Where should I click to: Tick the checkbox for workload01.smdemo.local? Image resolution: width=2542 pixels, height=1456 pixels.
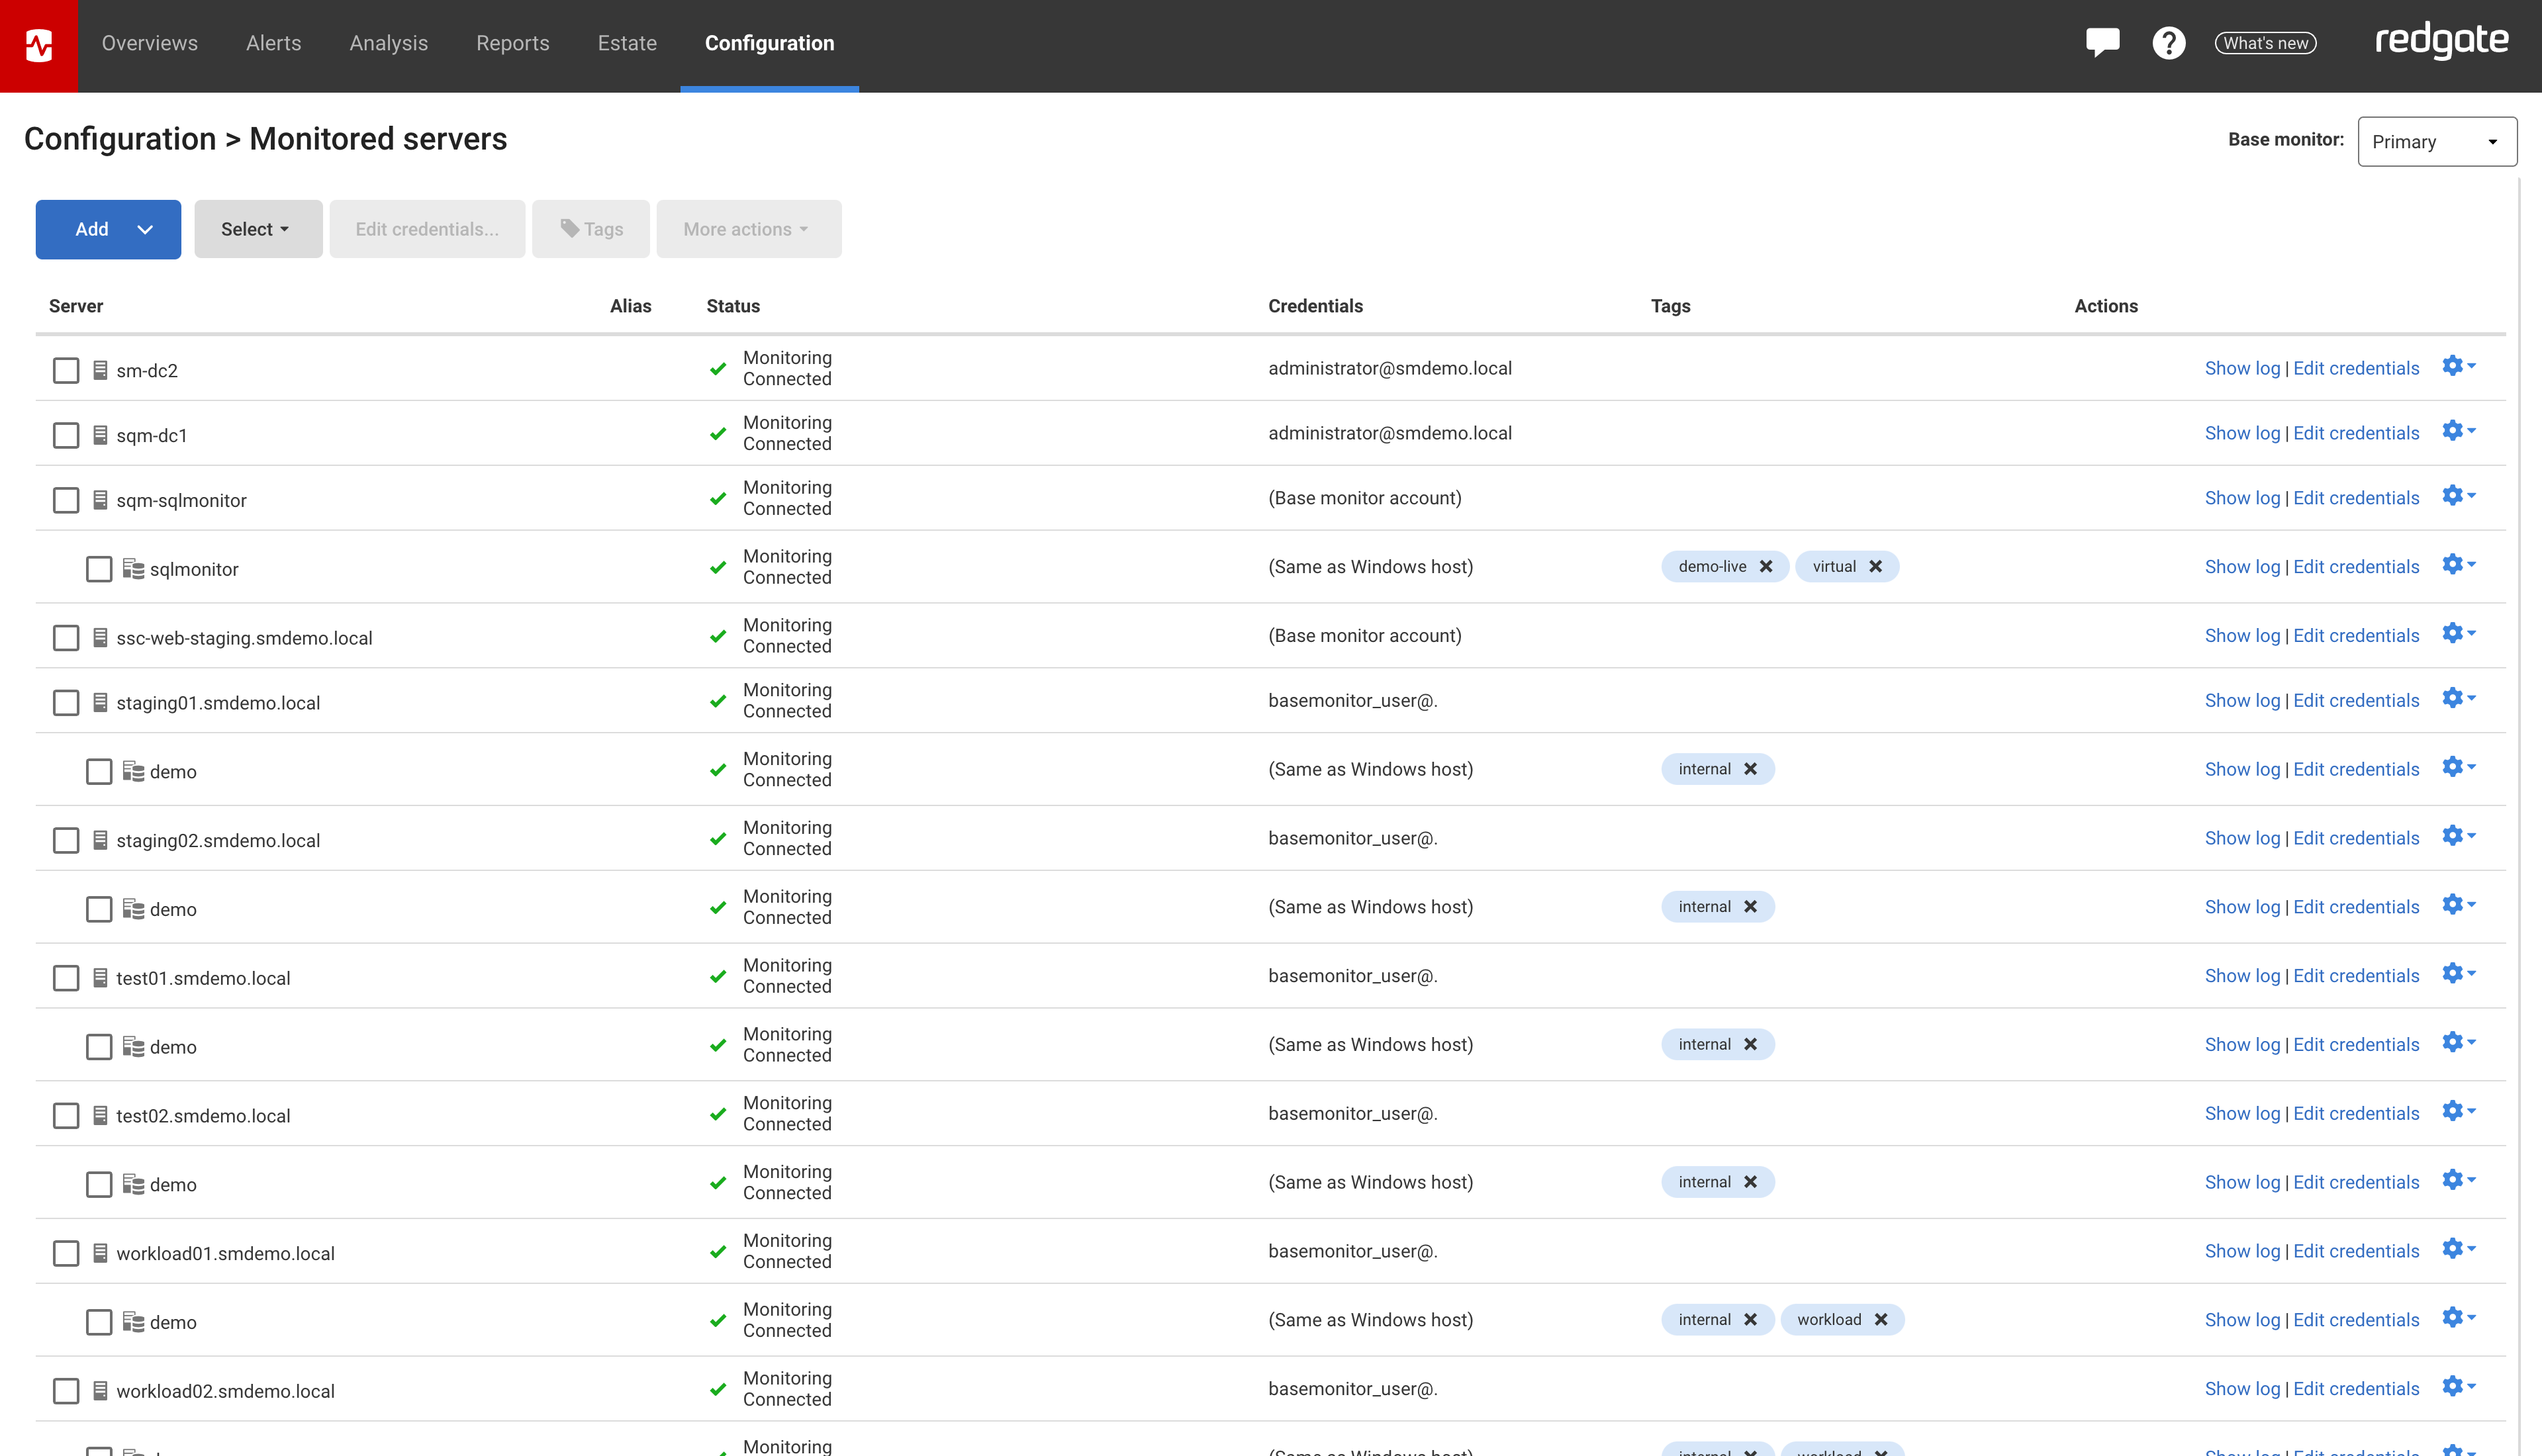point(66,1253)
